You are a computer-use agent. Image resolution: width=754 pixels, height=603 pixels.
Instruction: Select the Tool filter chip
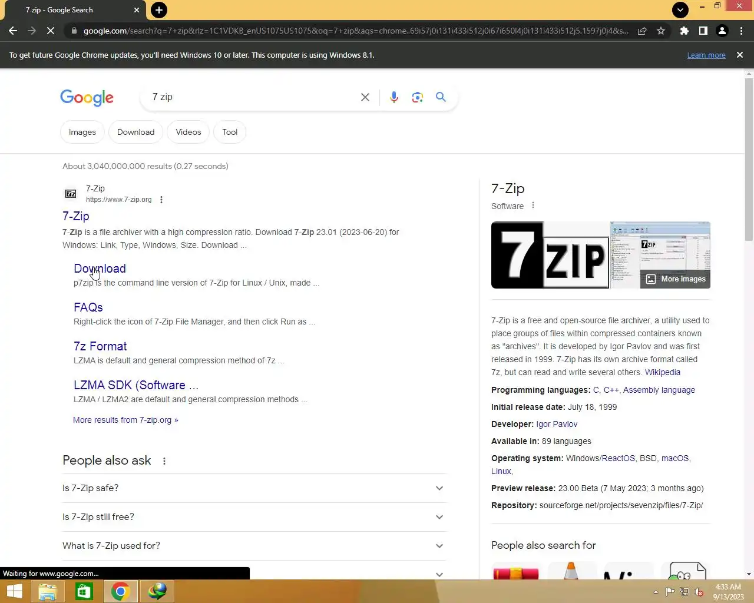click(230, 132)
